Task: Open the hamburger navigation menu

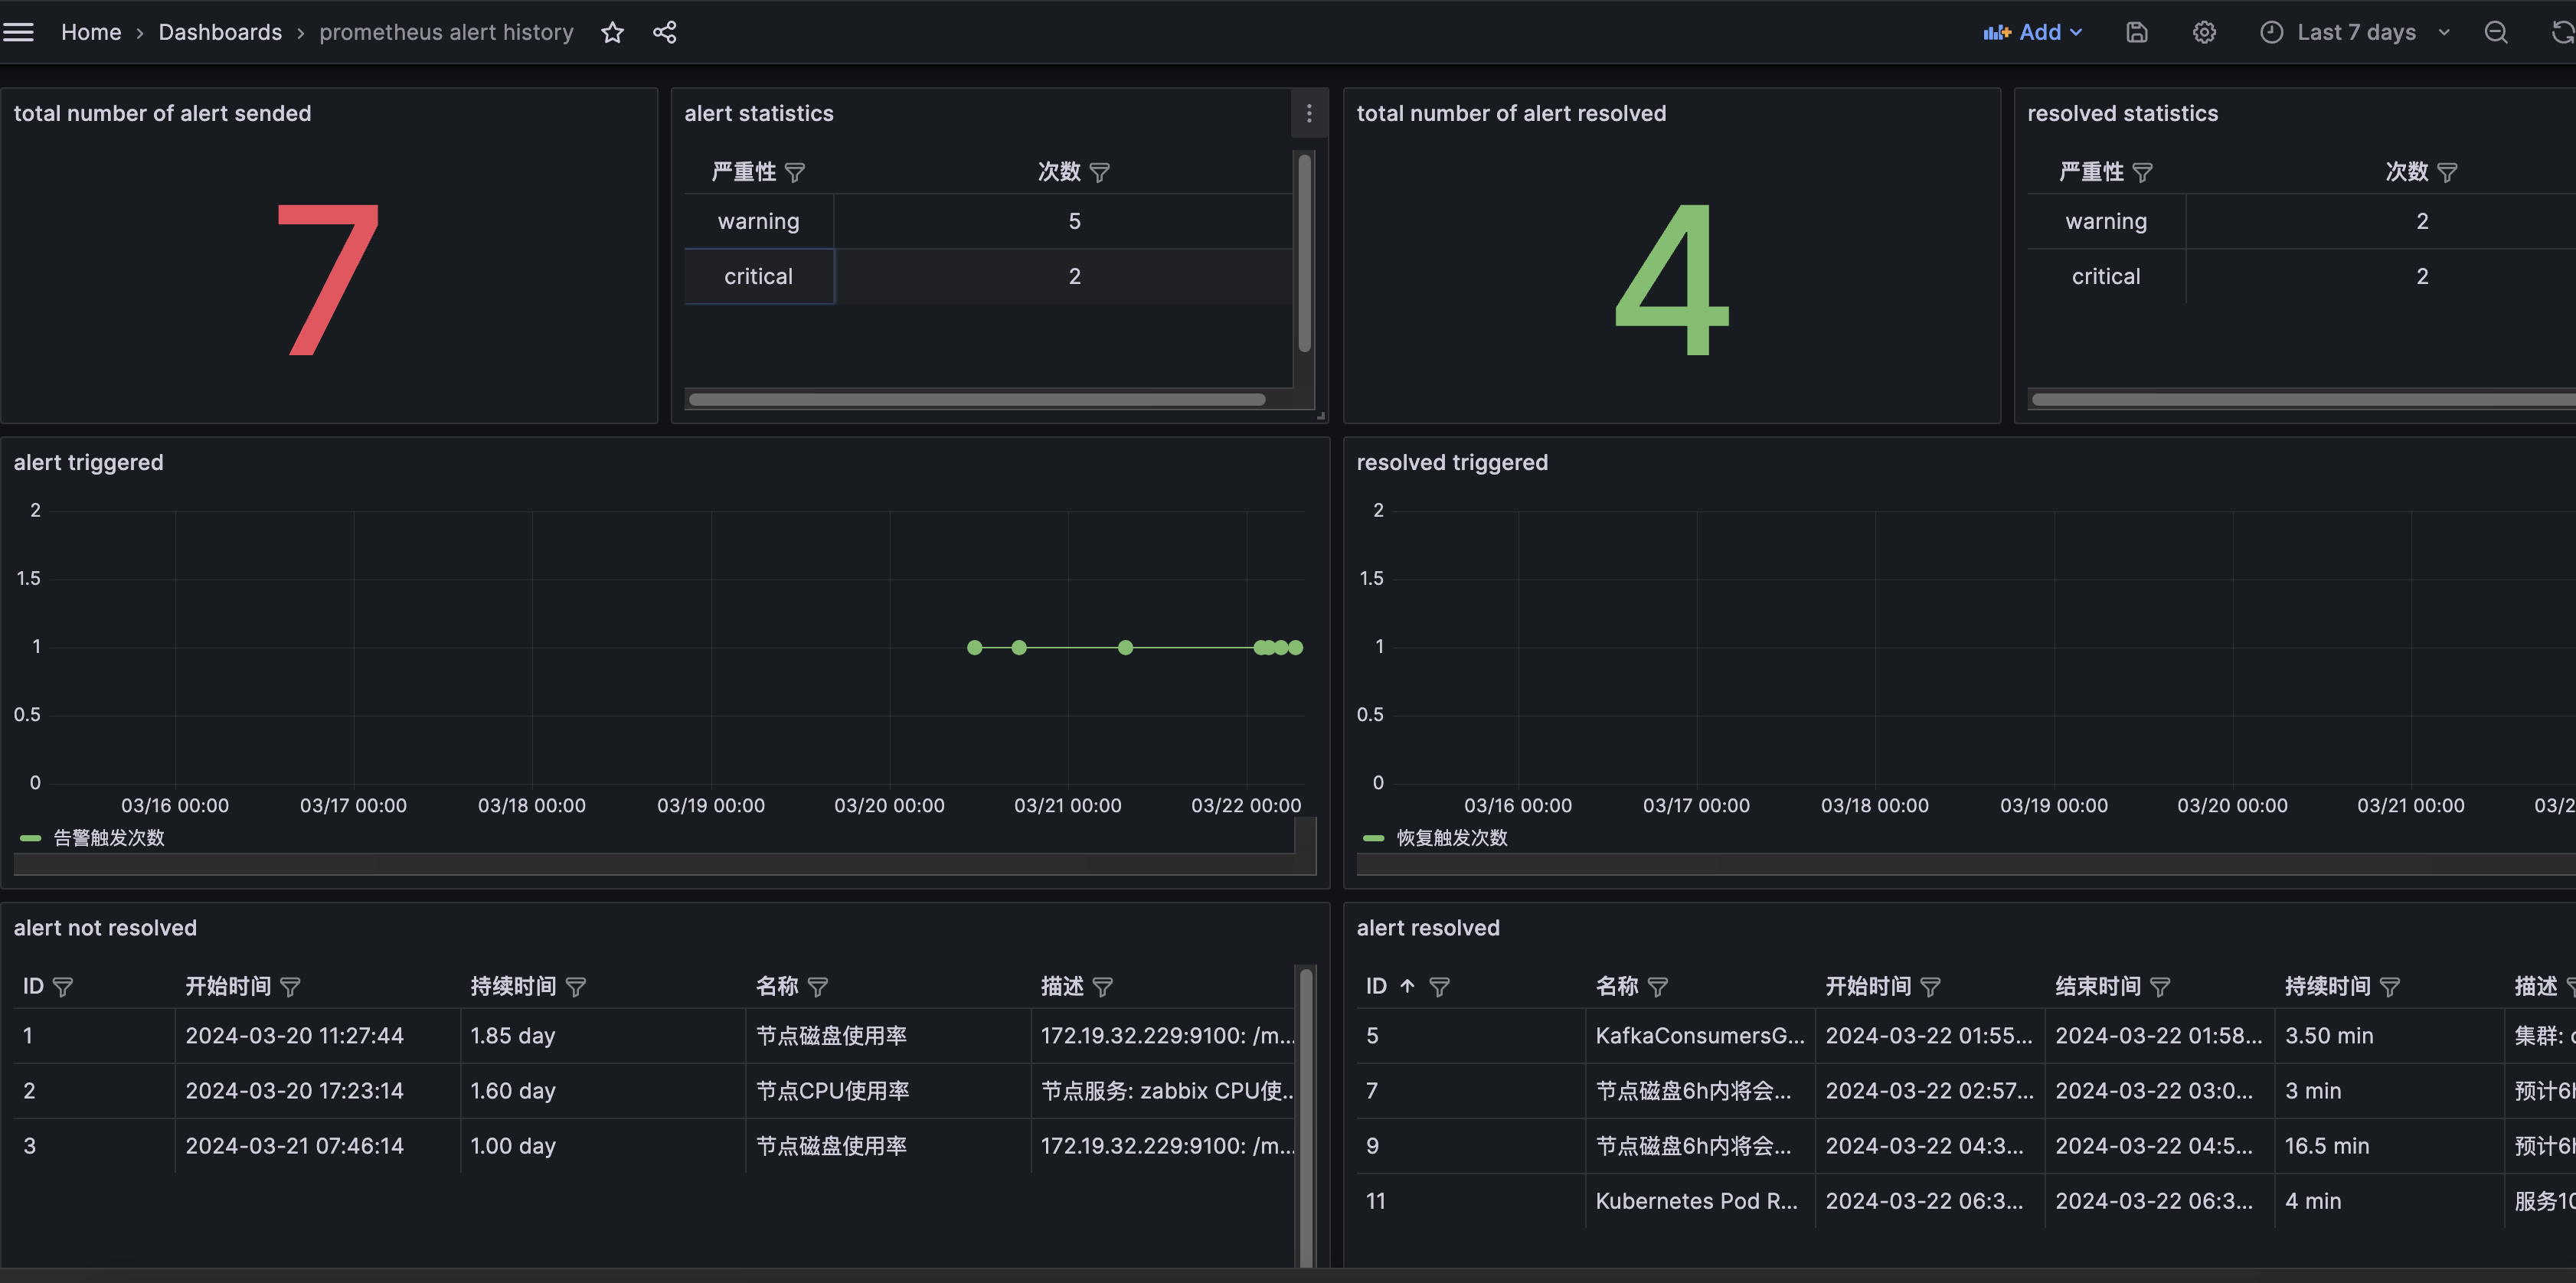Action: [x=18, y=32]
